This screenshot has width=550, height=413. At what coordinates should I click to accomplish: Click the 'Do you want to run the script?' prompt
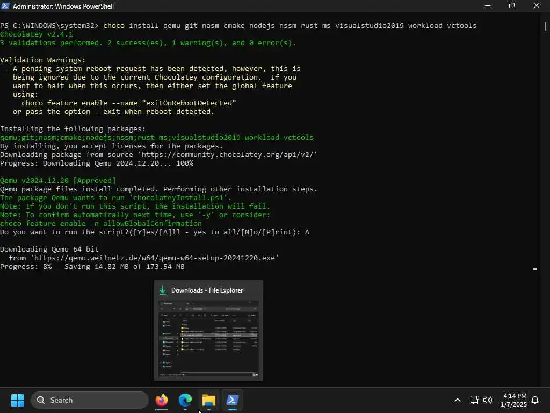[x=155, y=232]
